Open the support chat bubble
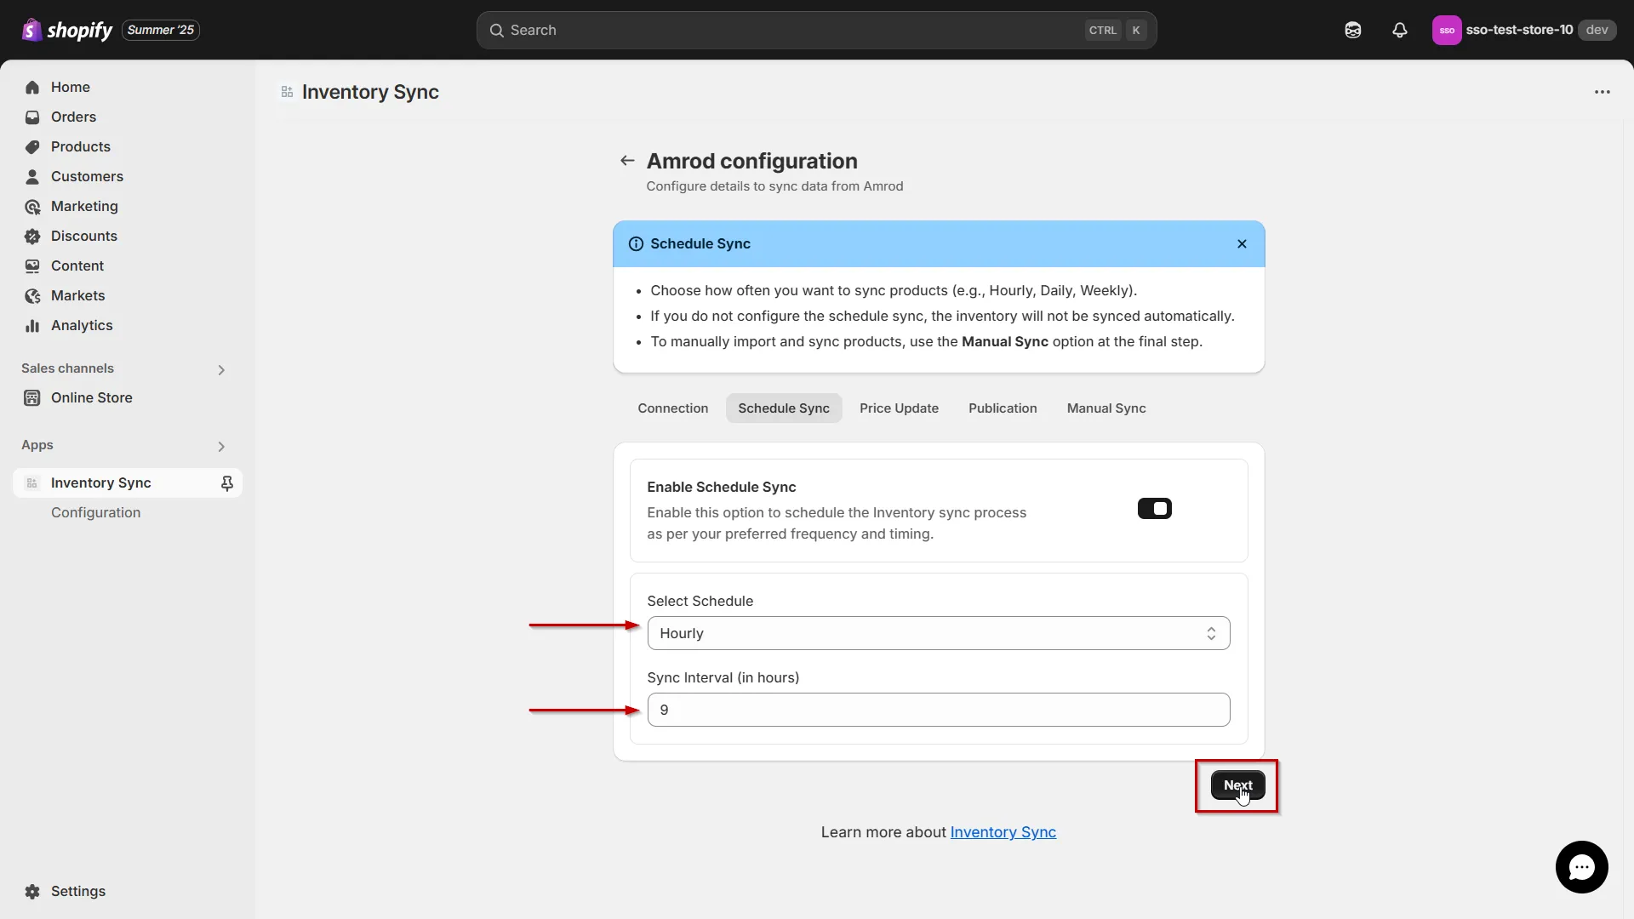 point(1582,867)
